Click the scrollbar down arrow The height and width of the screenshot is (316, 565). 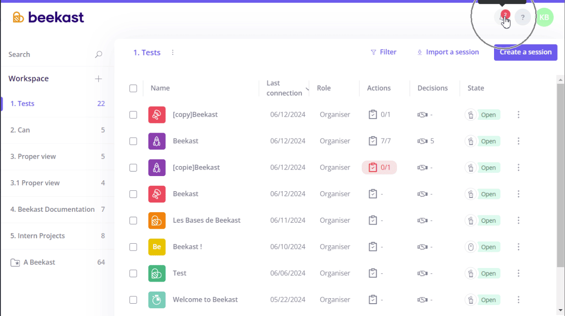[x=560, y=311]
